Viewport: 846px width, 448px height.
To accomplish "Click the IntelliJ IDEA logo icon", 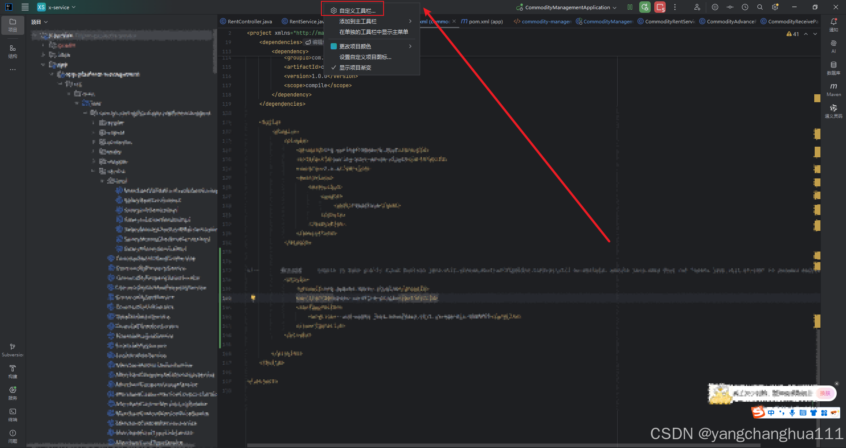I will coord(8,7).
